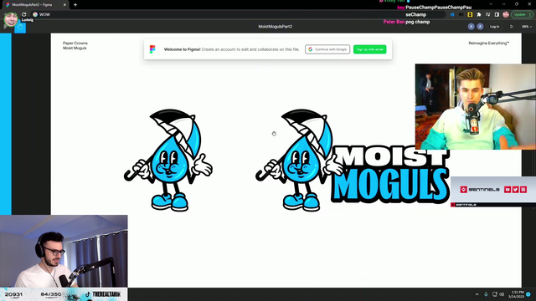Click the Sentinels Instagram icon

523,190
